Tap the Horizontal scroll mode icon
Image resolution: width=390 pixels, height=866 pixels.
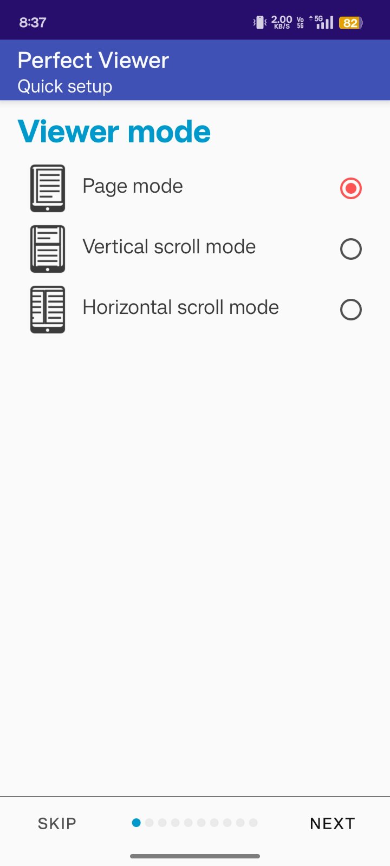click(48, 310)
